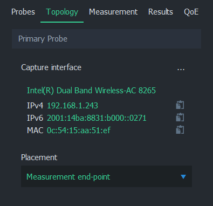Click the Primary Probe header bar

[106, 39]
